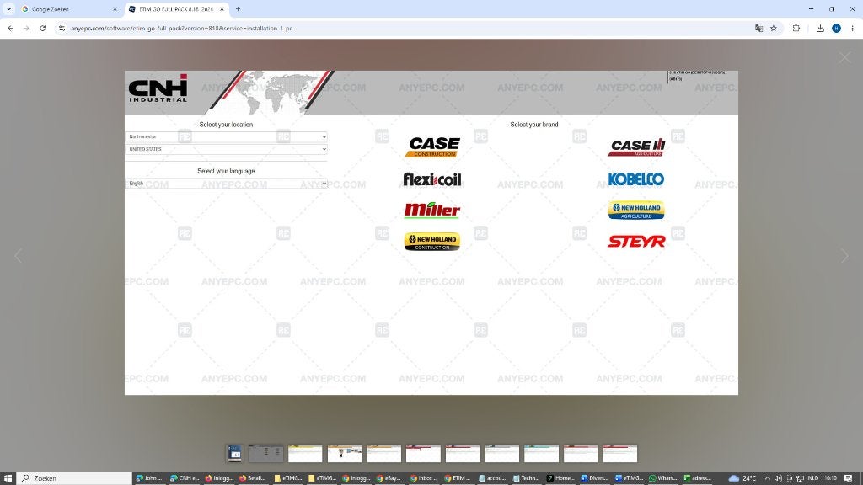This screenshot has height=485, width=863.
Task: Open the Inbox... Chrome taskbar window
Action: click(425, 478)
